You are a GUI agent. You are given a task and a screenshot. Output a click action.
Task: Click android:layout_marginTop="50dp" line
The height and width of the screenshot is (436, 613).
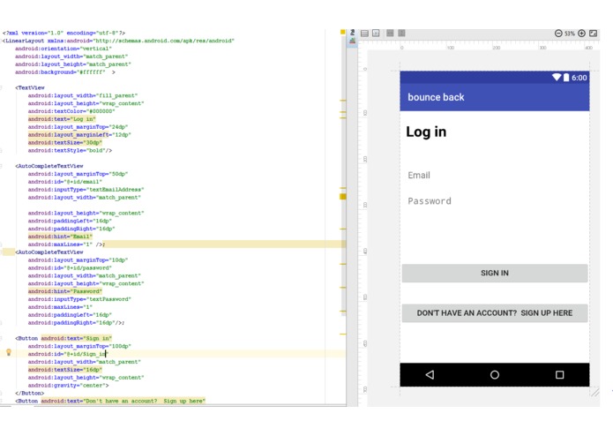78,174
